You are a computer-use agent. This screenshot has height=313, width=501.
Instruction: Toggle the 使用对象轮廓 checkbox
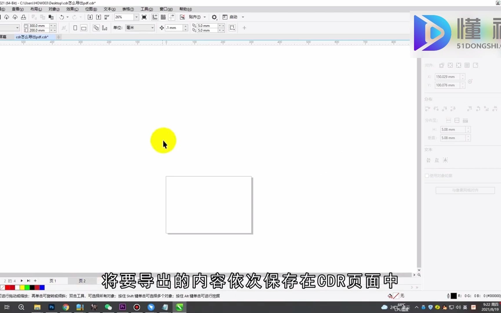(427, 176)
